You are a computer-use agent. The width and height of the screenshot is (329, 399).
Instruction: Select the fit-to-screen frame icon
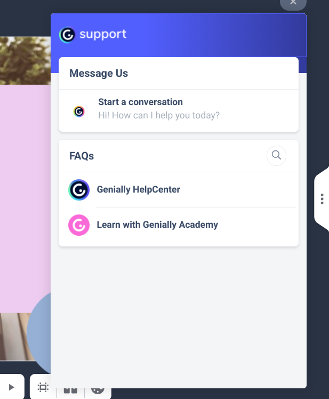coord(43,387)
